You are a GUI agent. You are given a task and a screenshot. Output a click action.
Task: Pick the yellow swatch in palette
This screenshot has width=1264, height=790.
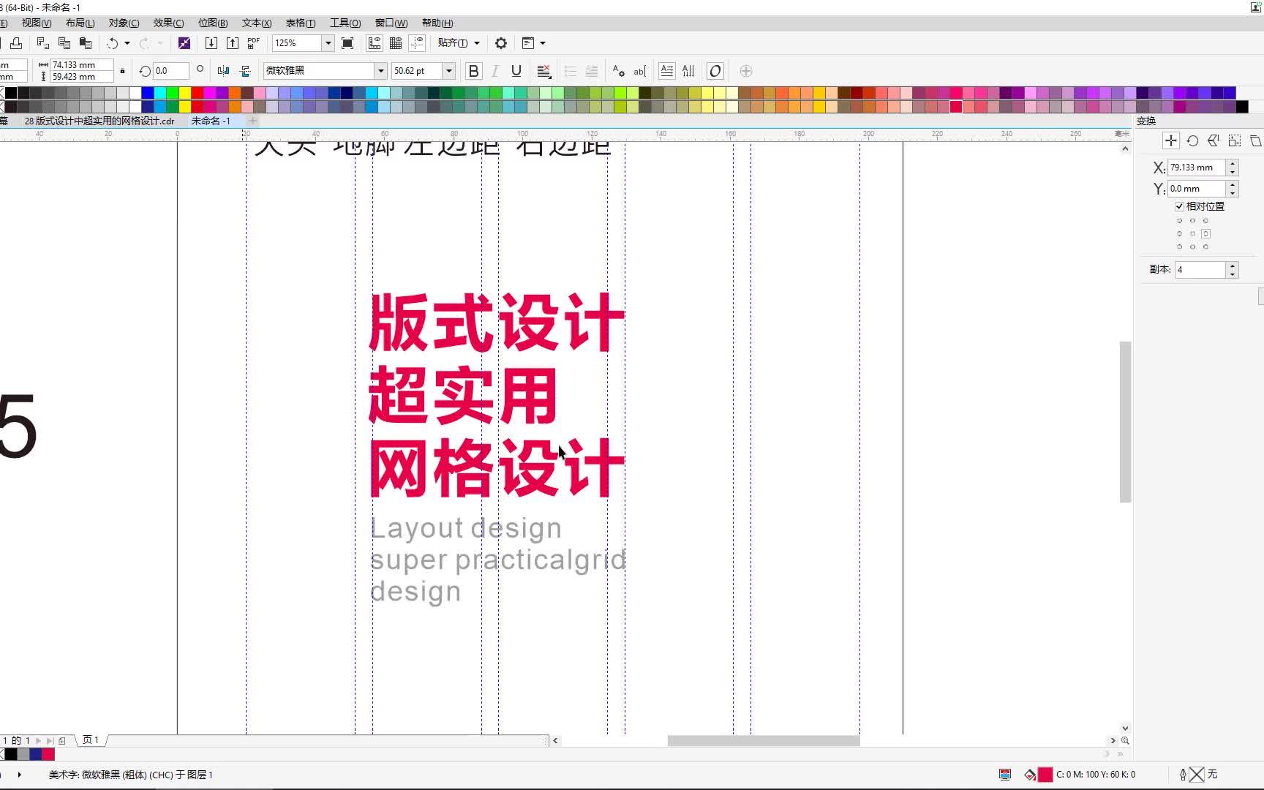point(184,93)
